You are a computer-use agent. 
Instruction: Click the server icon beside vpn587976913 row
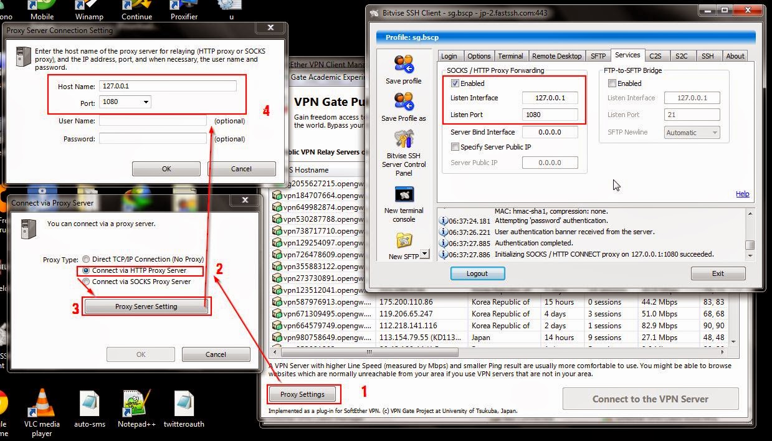(x=277, y=302)
